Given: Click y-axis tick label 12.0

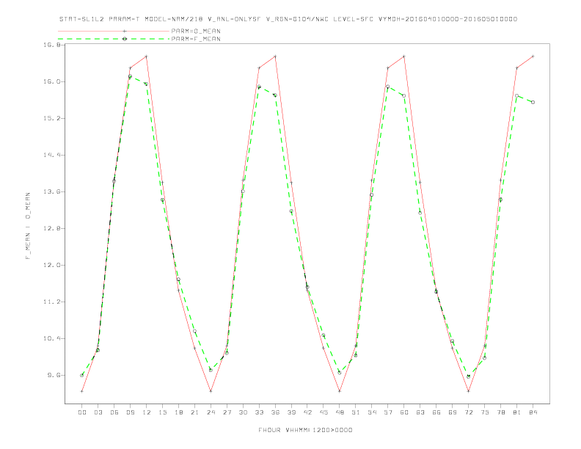Looking at the screenshot, I should (x=52, y=265).
